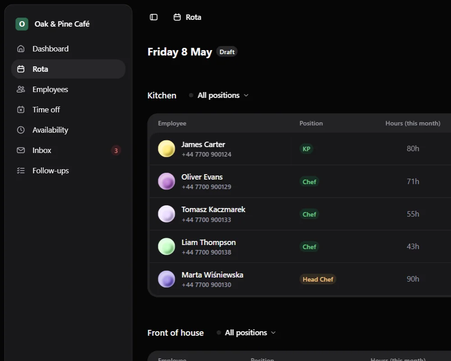The width and height of the screenshot is (451, 361).
Task: Select the James Carter name
Action: 203,144
